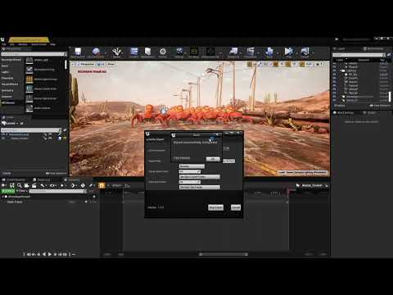Select the Visual Effects category

pyautogui.click(x=10, y=84)
